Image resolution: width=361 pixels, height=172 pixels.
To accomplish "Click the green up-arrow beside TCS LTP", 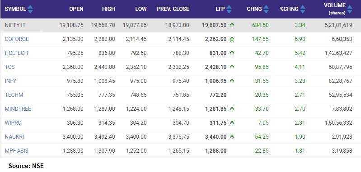I will 232,67.
